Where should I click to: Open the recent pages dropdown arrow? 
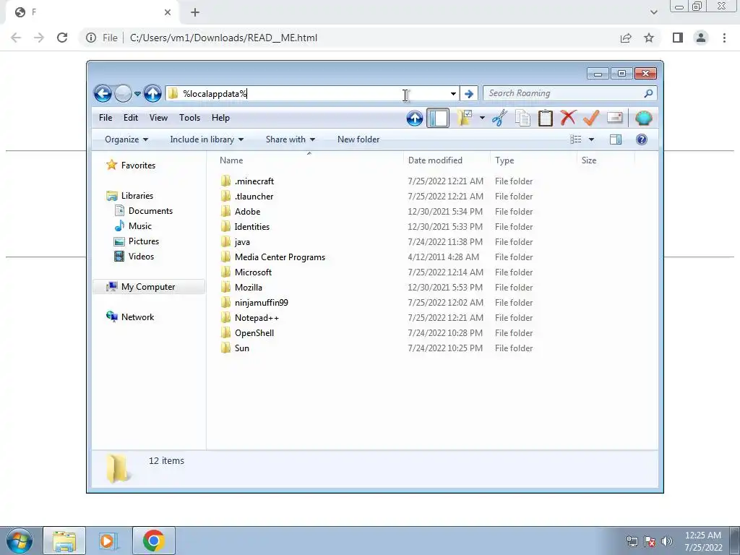[x=137, y=93]
